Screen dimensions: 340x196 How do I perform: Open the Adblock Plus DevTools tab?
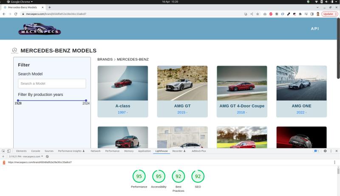[x=199, y=151]
